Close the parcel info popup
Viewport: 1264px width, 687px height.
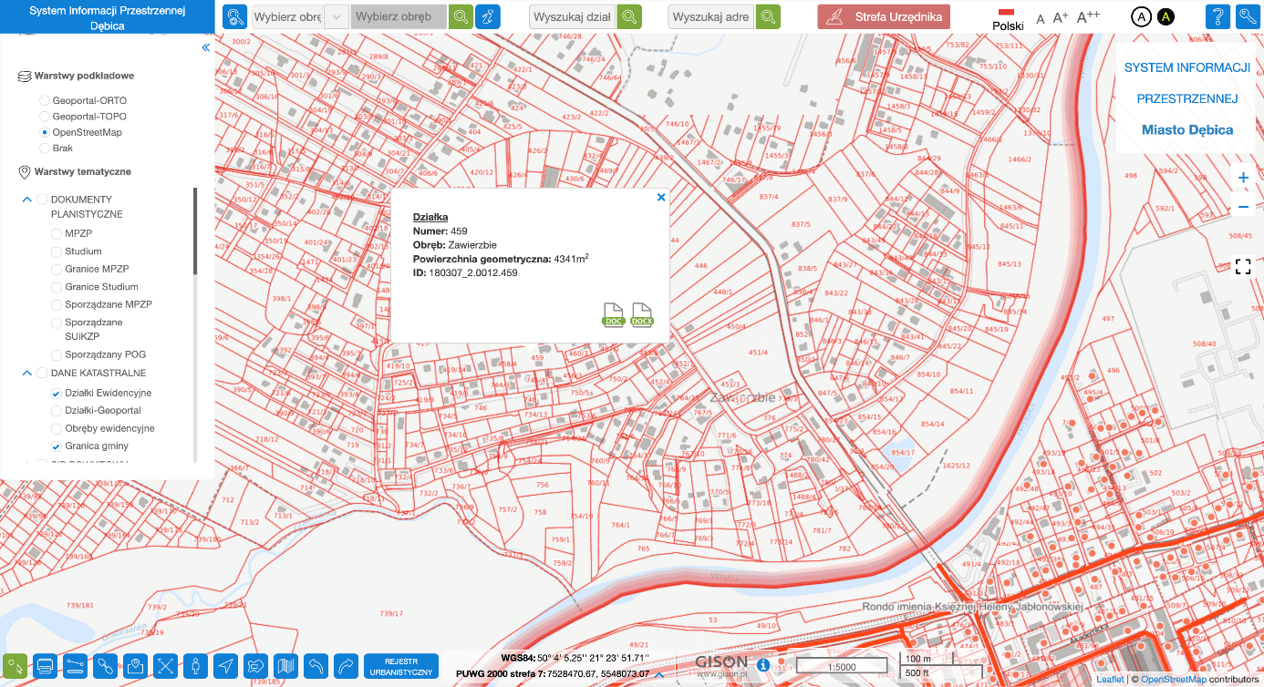(661, 197)
